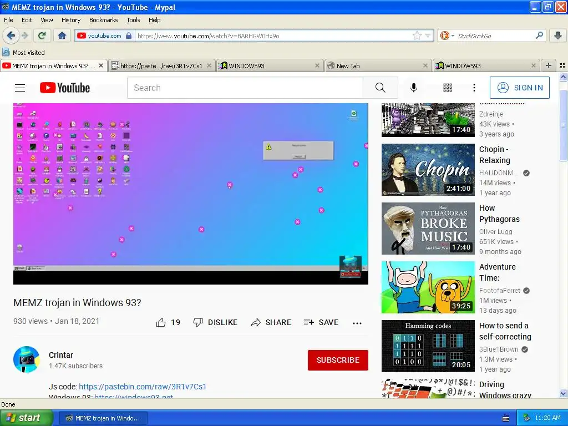The width and height of the screenshot is (568, 426).
Task: Click the DISLIKE button
Action: (x=215, y=322)
